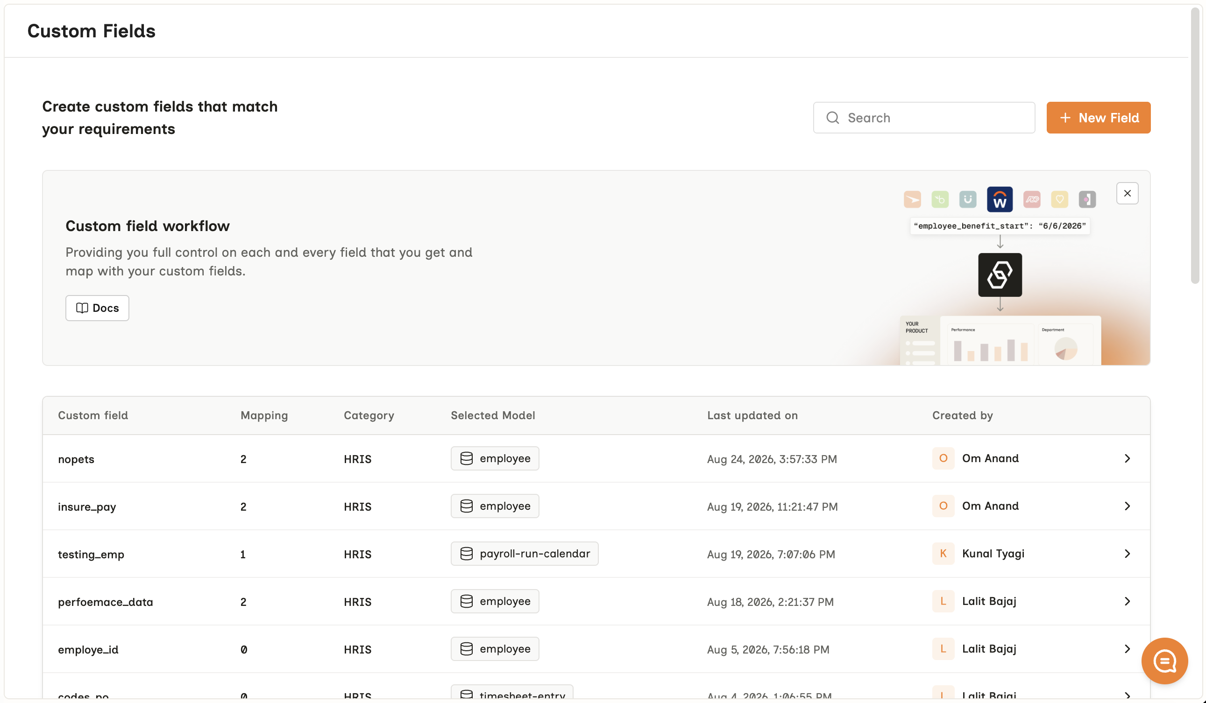Screen dimensions: 1206x703
Task: Click Kunal Tyagi creator name
Action: pos(993,554)
